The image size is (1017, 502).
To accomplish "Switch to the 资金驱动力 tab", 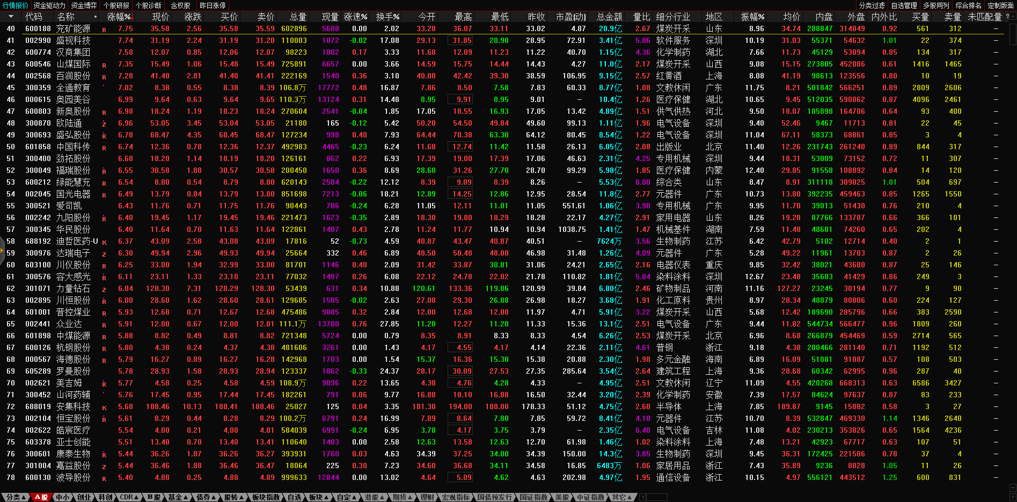I will 49,5.
